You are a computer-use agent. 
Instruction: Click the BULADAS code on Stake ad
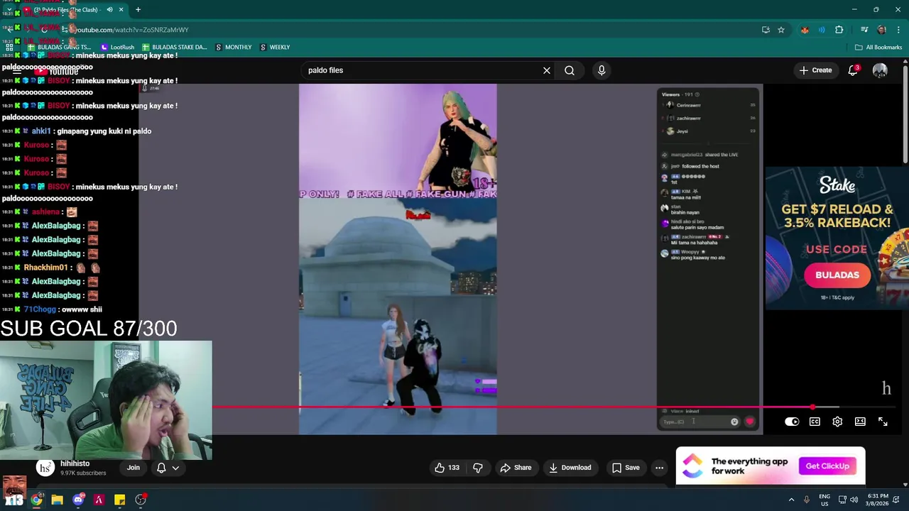pos(837,275)
